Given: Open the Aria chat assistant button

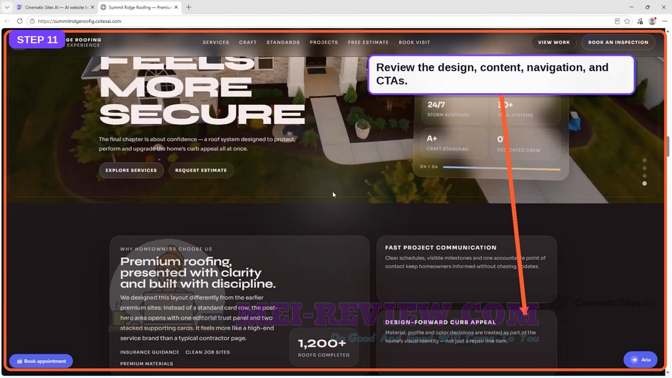Looking at the screenshot, I should pyautogui.click(x=640, y=360).
